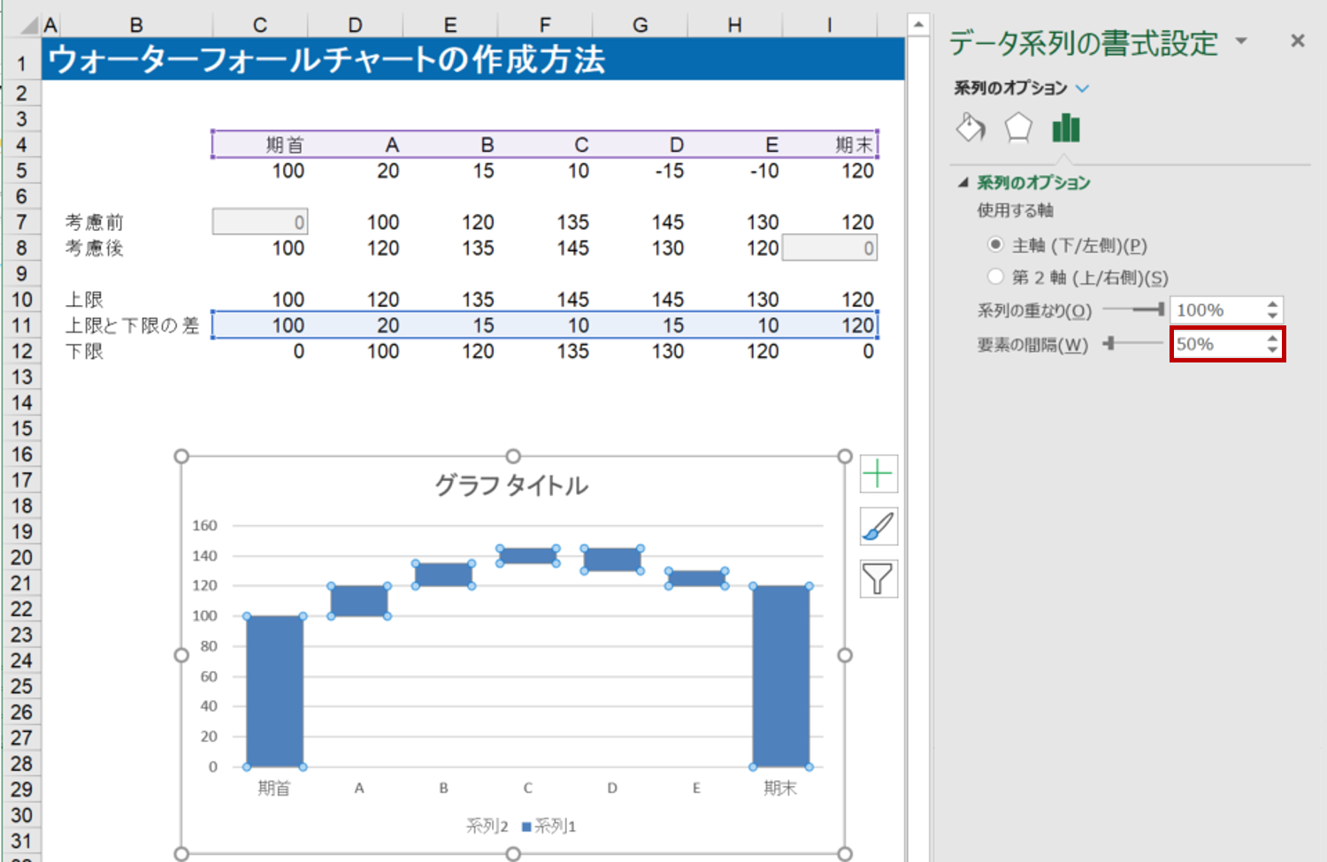Click the 系列の重なり slider

(x=1133, y=309)
